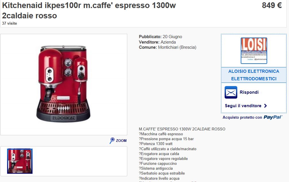
Task: Open the ALOISIO ELETTRONICA ELETTRODOMESTICI seller page
Action: point(254,75)
